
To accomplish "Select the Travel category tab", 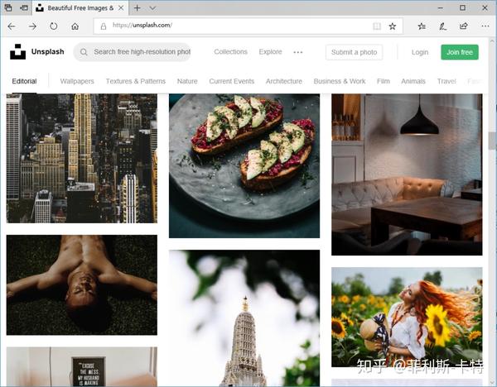I will click(x=446, y=81).
